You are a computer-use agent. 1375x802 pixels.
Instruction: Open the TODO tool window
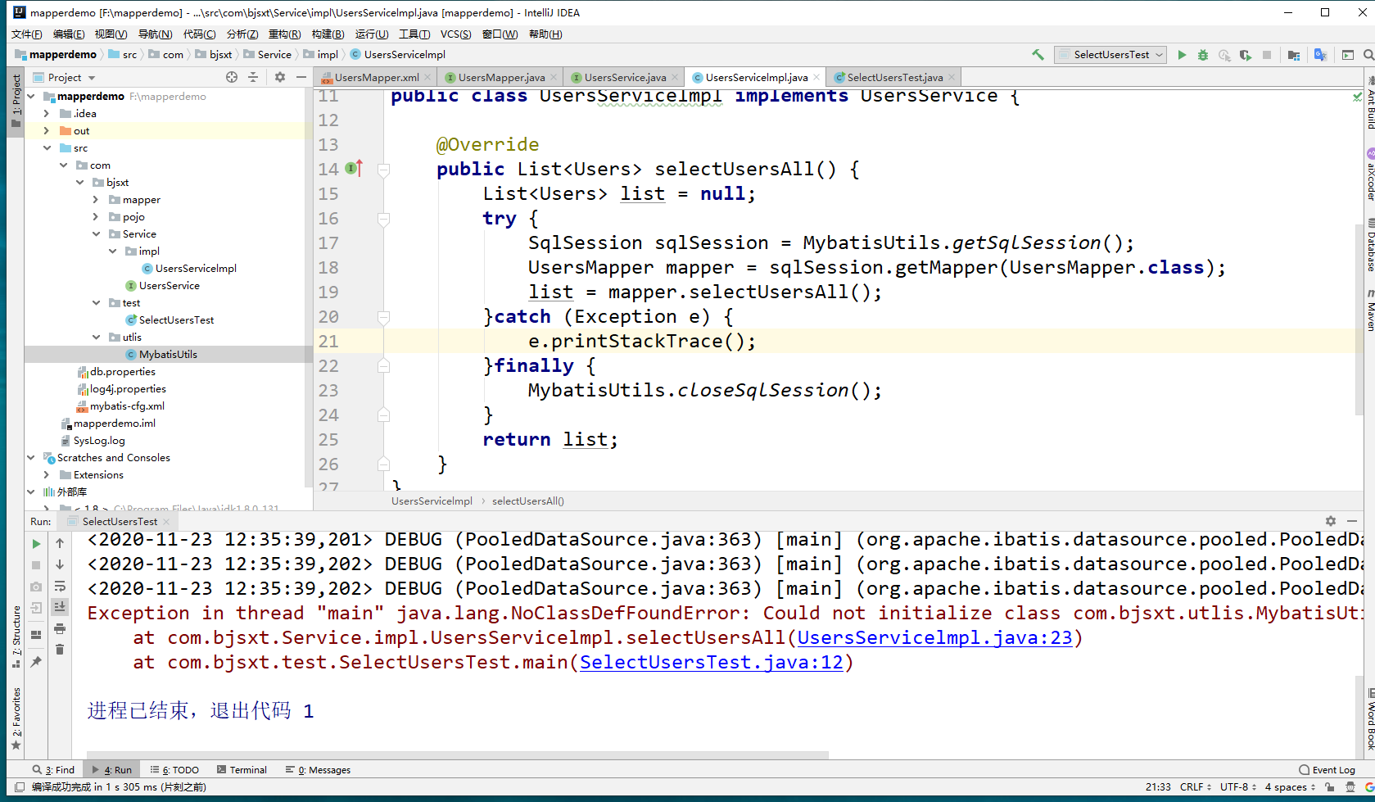point(174,770)
